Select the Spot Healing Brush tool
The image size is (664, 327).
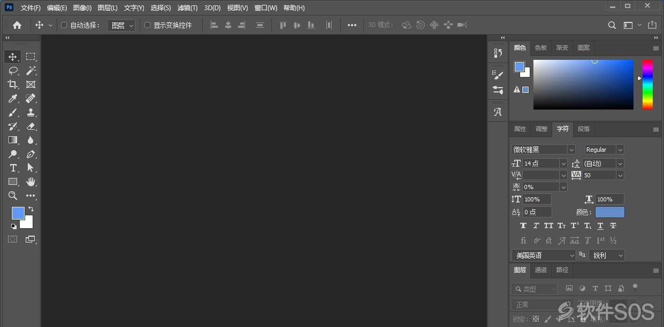(x=31, y=98)
